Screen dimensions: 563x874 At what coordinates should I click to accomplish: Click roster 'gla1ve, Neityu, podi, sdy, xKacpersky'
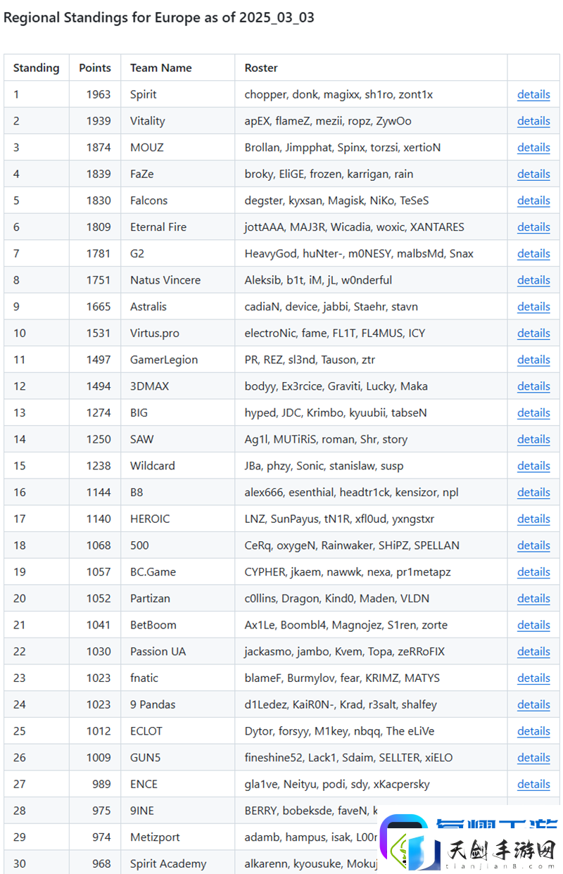click(x=337, y=784)
